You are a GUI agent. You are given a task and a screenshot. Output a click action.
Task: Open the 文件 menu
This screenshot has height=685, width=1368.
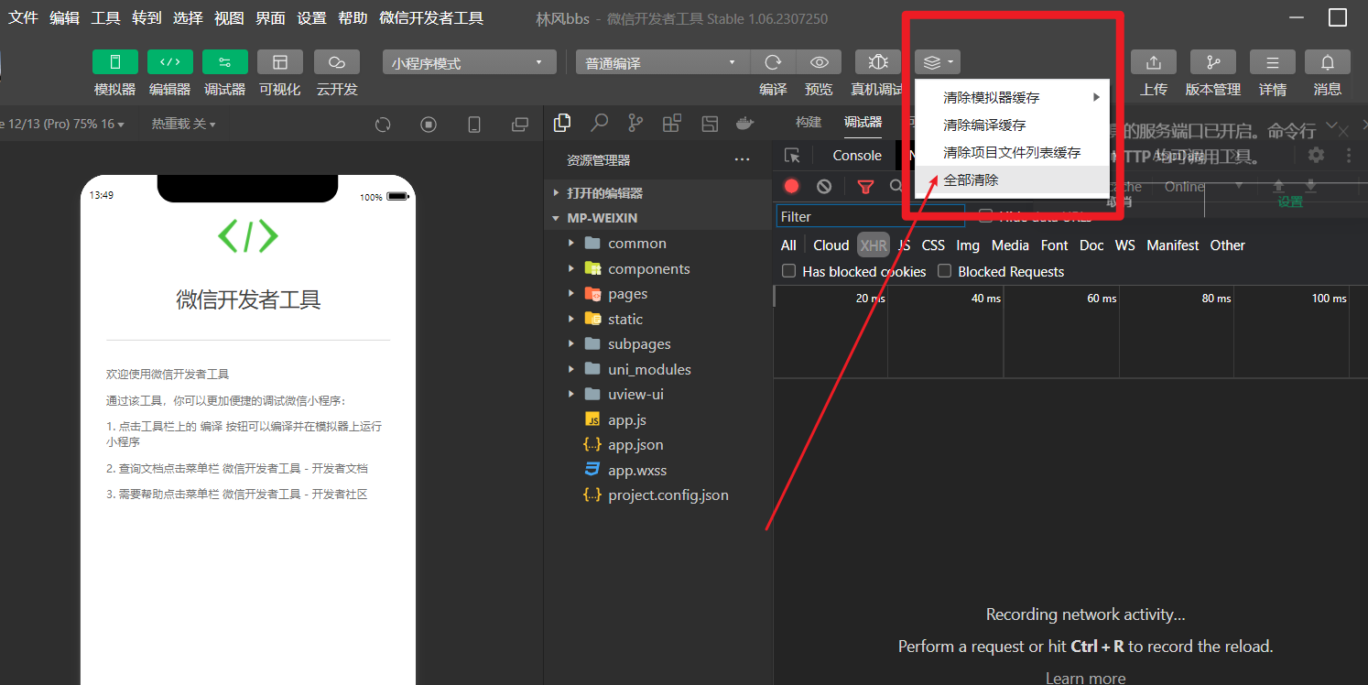point(24,17)
